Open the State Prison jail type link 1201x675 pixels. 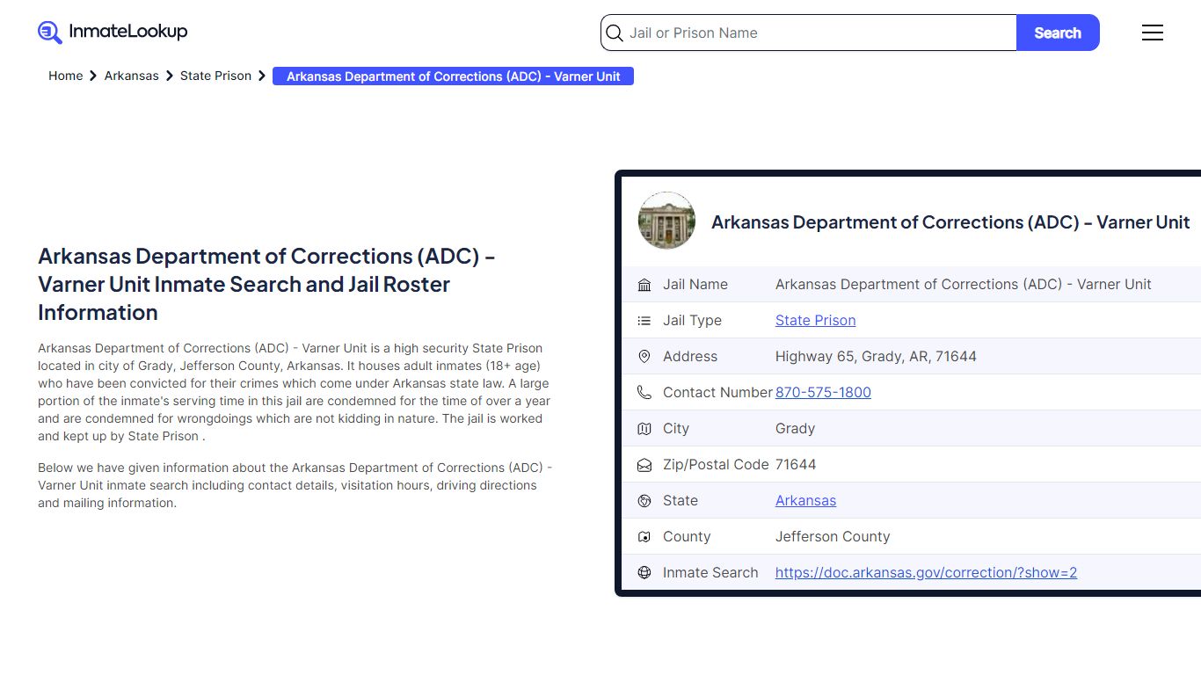(815, 321)
